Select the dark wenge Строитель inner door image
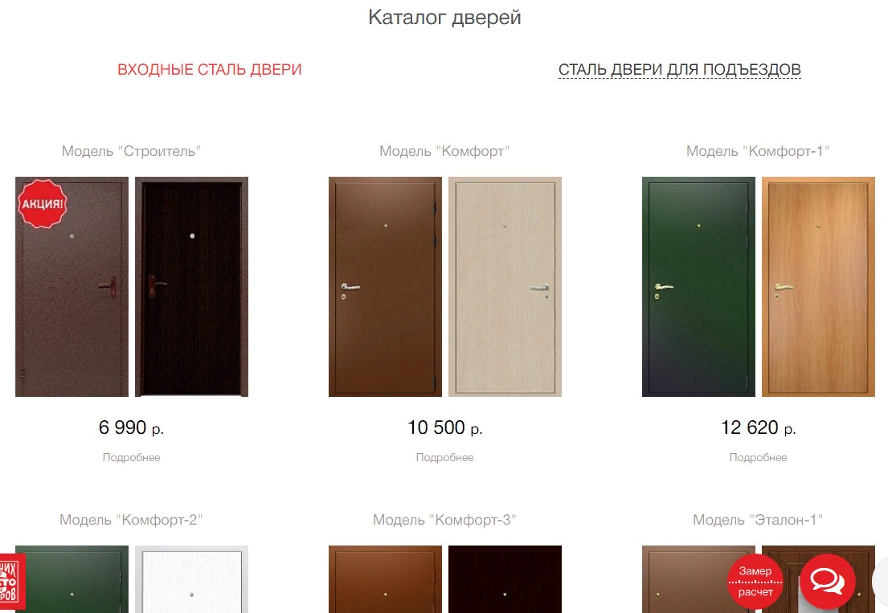This screenshot has height=613, width=888. pyautogui.click(x=191, y=286)
